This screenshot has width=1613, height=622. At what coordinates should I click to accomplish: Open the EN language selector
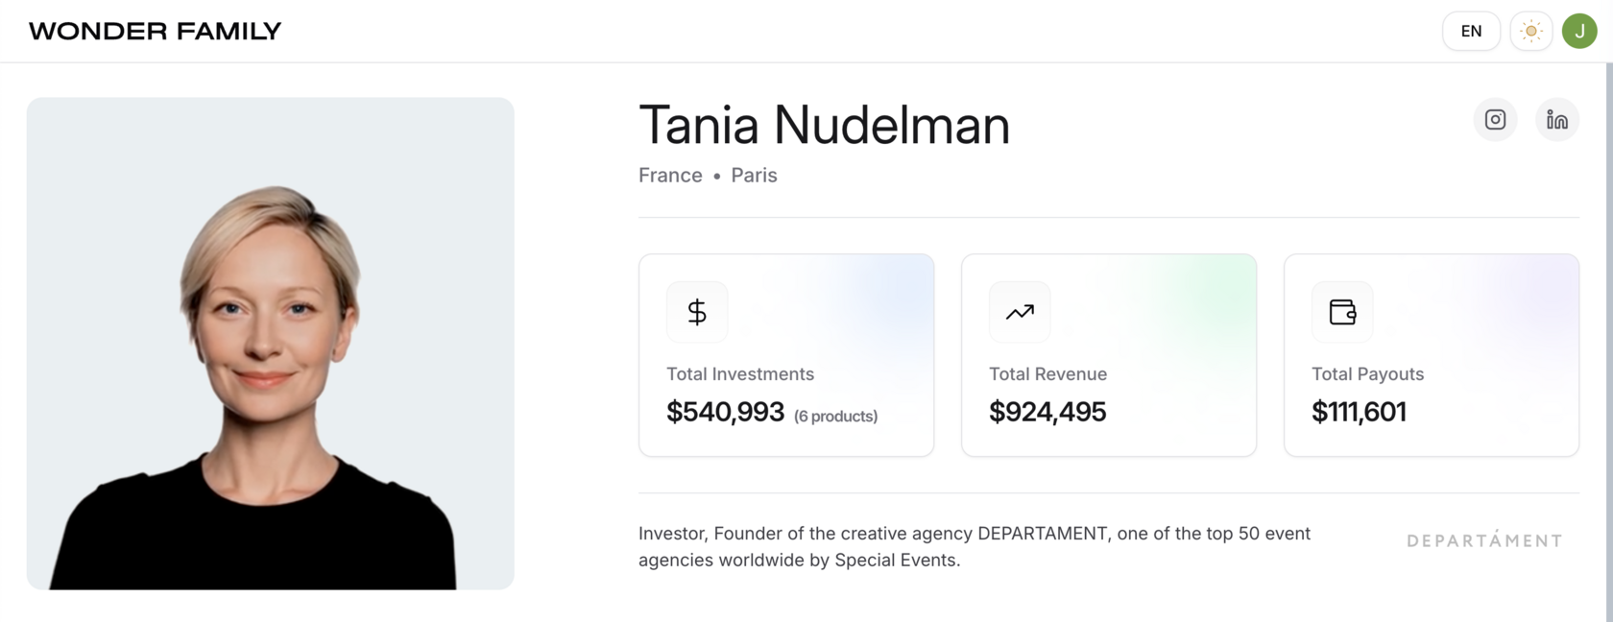pos(1471,31)
